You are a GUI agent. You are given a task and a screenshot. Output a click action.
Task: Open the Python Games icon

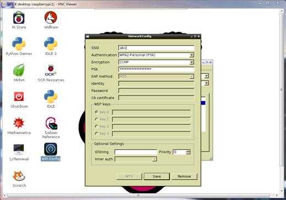tap(19, 46)
